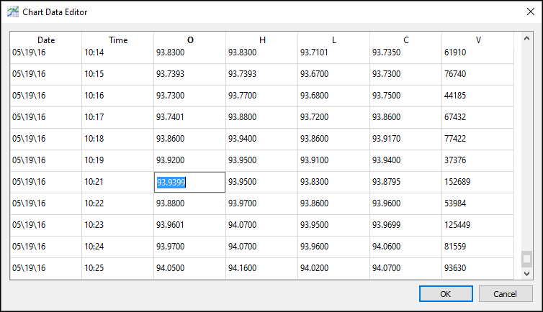Select volume cell 152689
This screenshot has height=312, width=543.
pos(478,183)
